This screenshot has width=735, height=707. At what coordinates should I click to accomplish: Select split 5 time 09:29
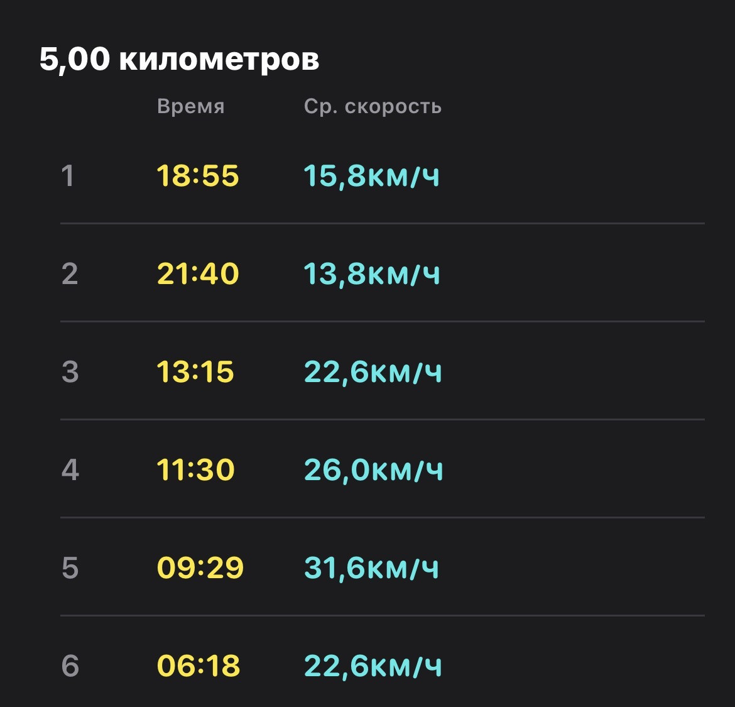tap(200, 567)
